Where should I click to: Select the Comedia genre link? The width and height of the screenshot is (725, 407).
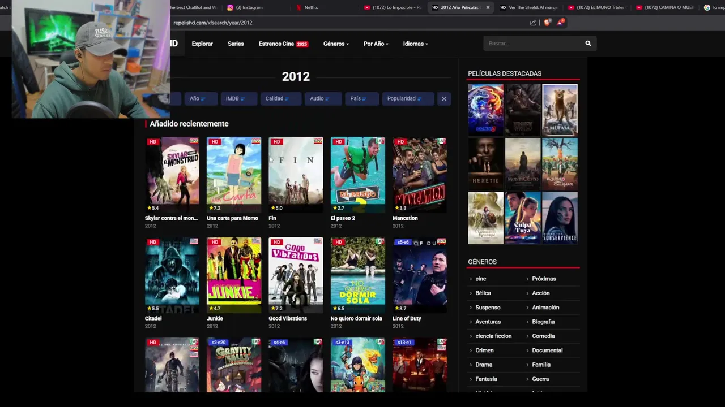pos(543,336)
